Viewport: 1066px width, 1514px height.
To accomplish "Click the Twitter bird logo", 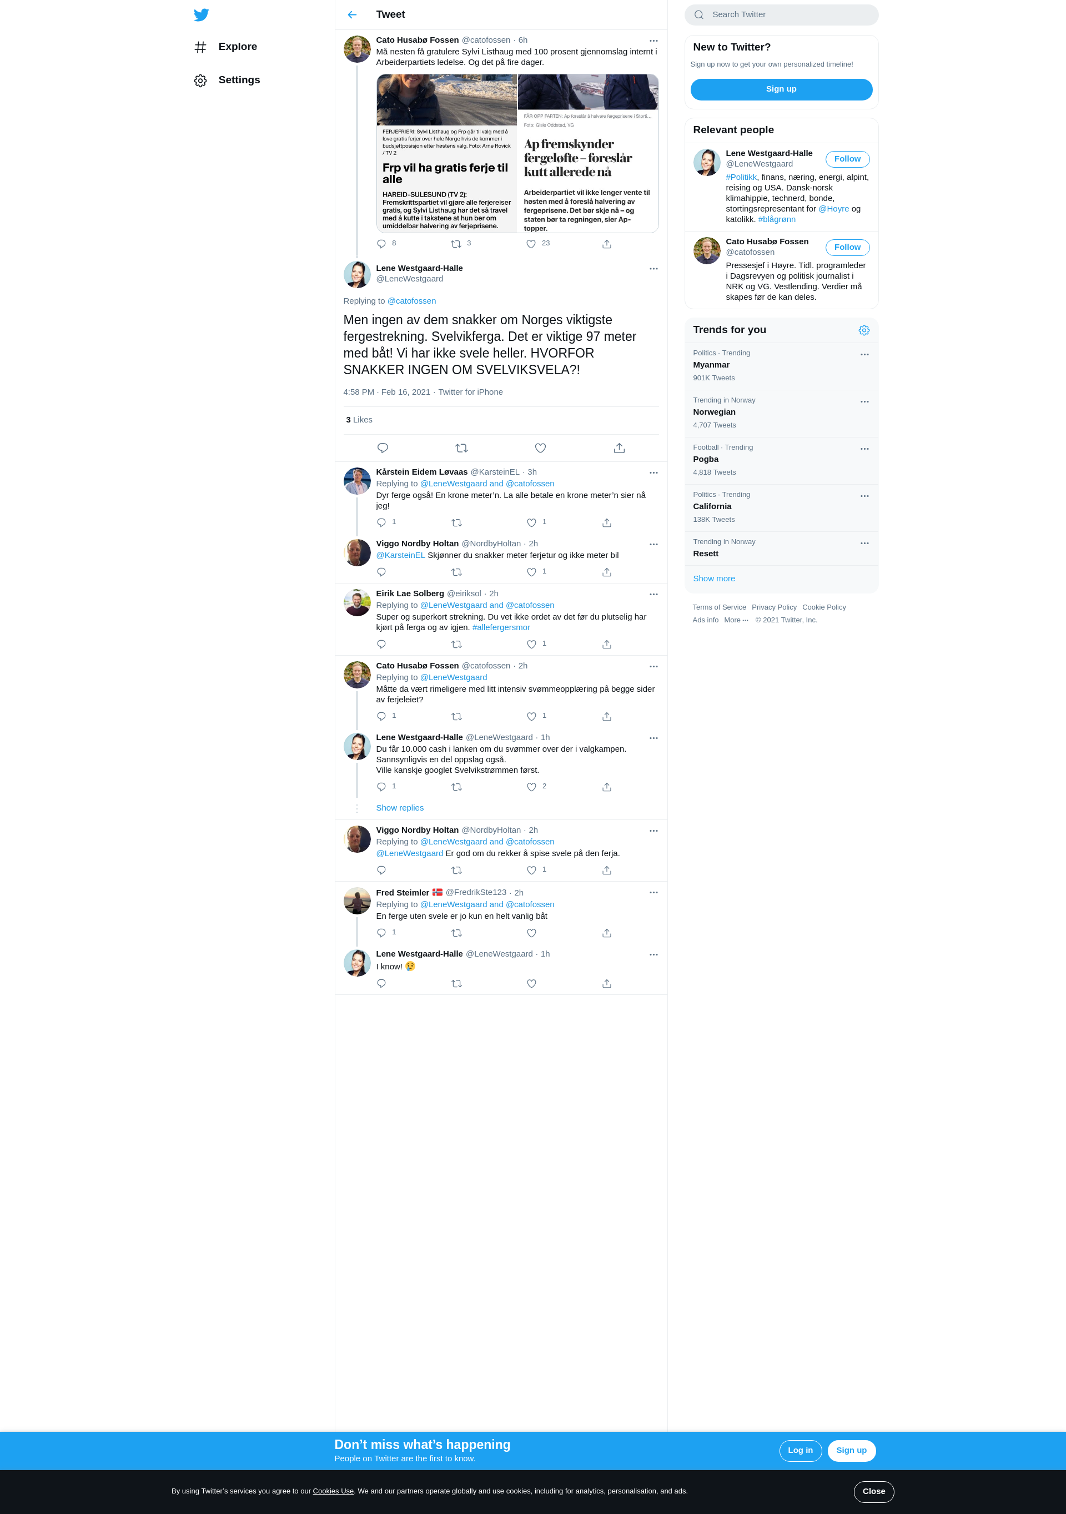I will coord(202,14).
